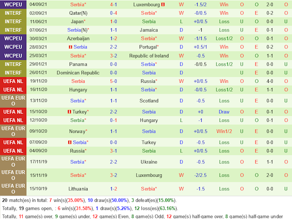
Task: Open the Azerbaijan team link
Action: coord(78,39)
